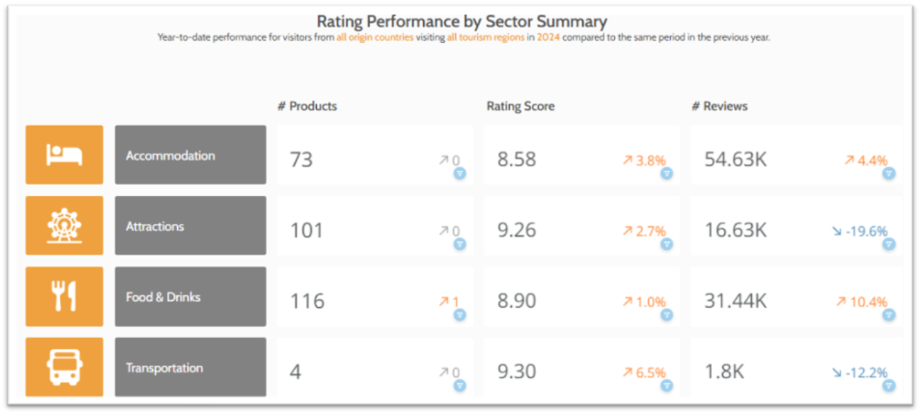Click the Food & Drinks cutlery icon
922x415 pixels.
pyautogui.click(x=64, y=297)
